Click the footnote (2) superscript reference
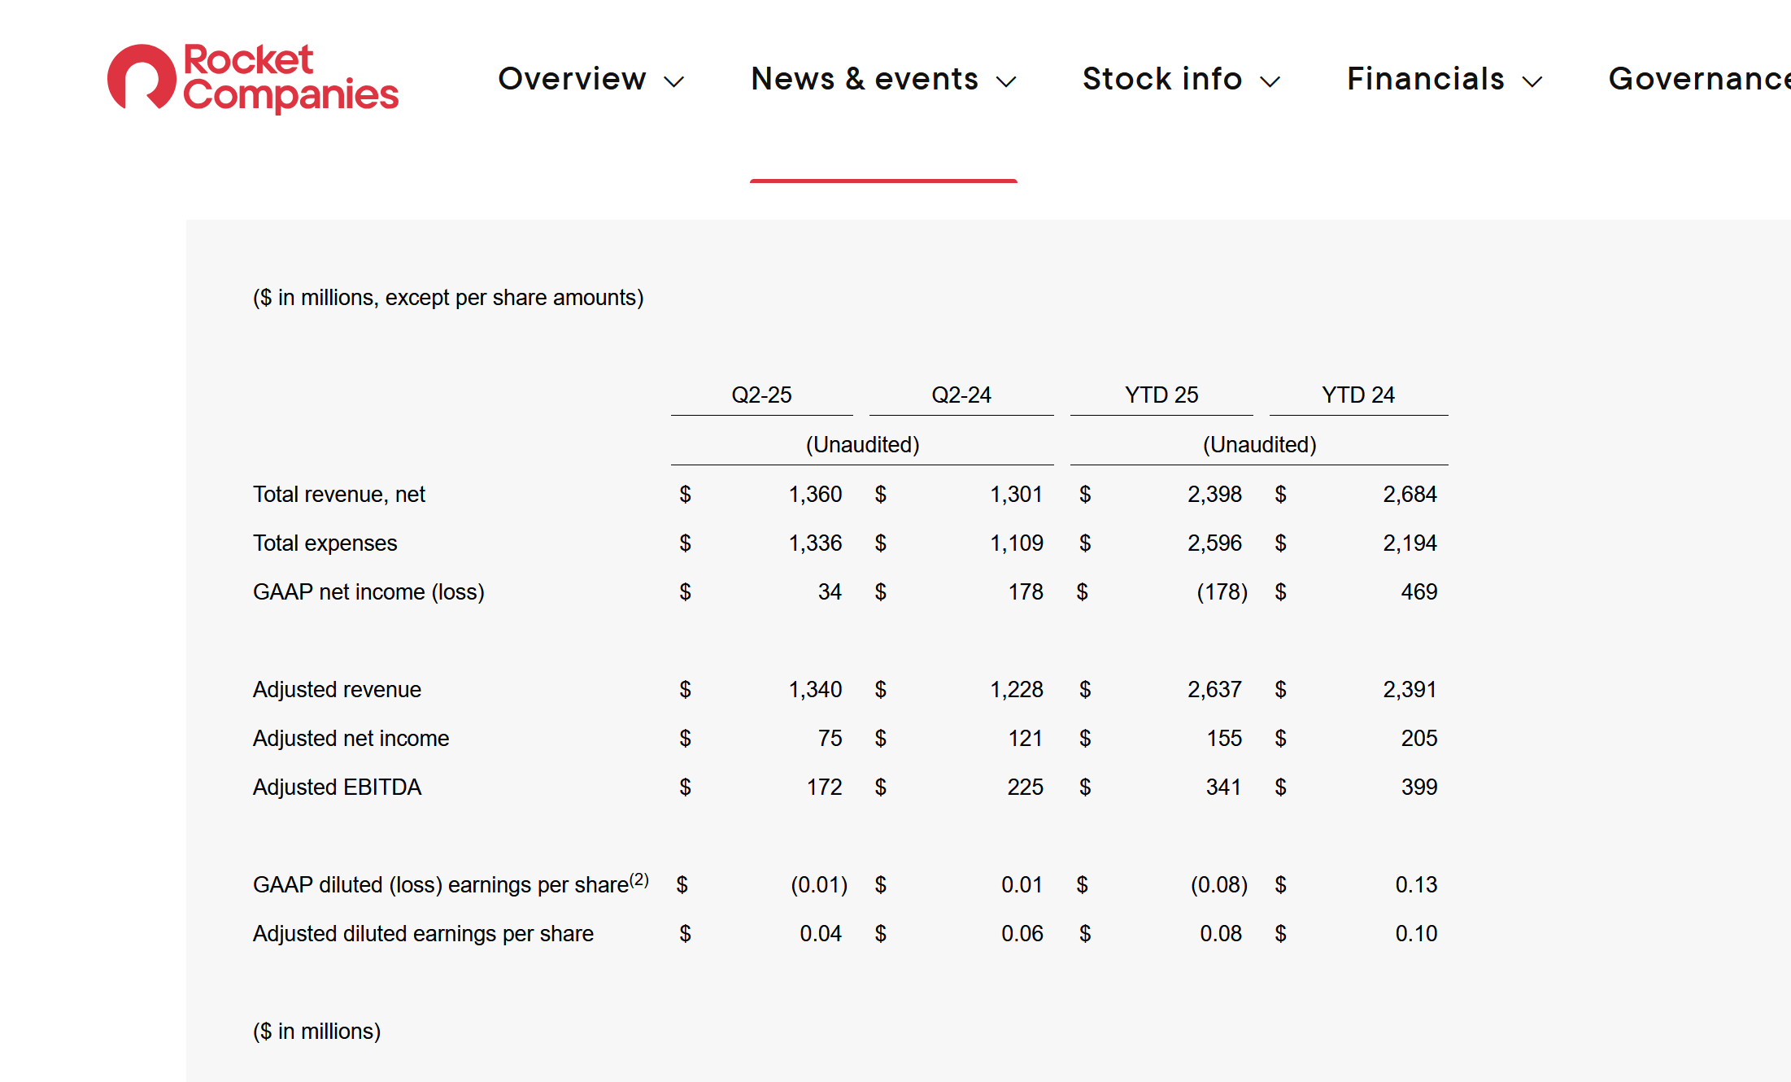Screen dimensions: 1791x1082 [x=639, y=879]
